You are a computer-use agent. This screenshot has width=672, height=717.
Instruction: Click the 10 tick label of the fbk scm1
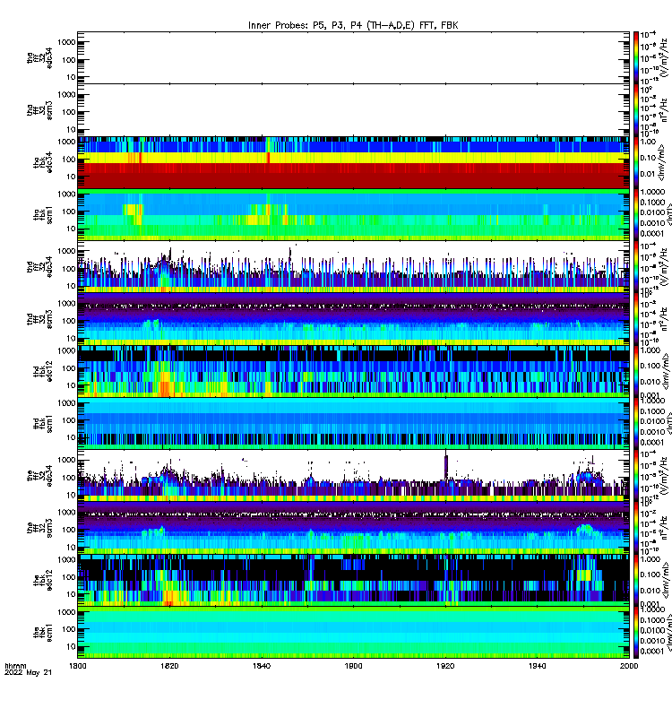point(71,646)
